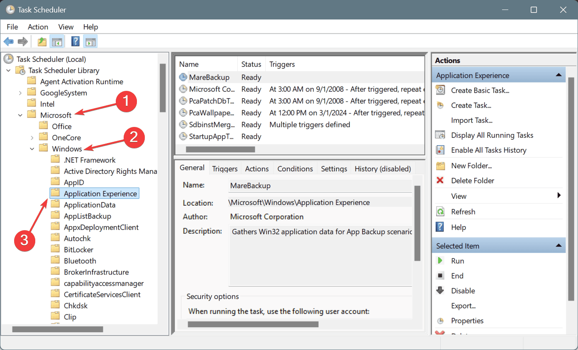Click the green Run arrow icon
Viewport: 578px width, 350px height.
[440, 261]
